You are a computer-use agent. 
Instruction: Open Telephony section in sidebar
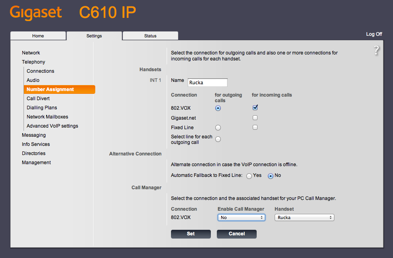(x=33, y=62)
